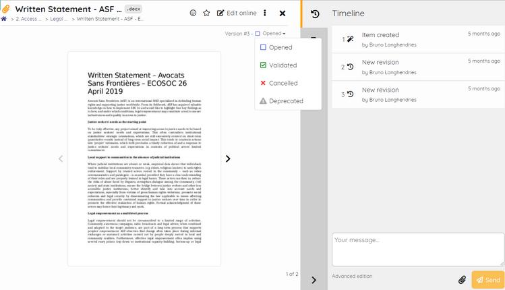
Task: Go to home via breadcrumb house icon
Action: 4,19
